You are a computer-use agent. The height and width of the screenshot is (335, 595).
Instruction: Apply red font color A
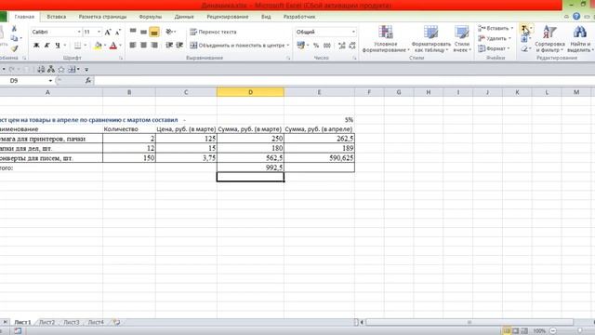(x=113, y=46)
